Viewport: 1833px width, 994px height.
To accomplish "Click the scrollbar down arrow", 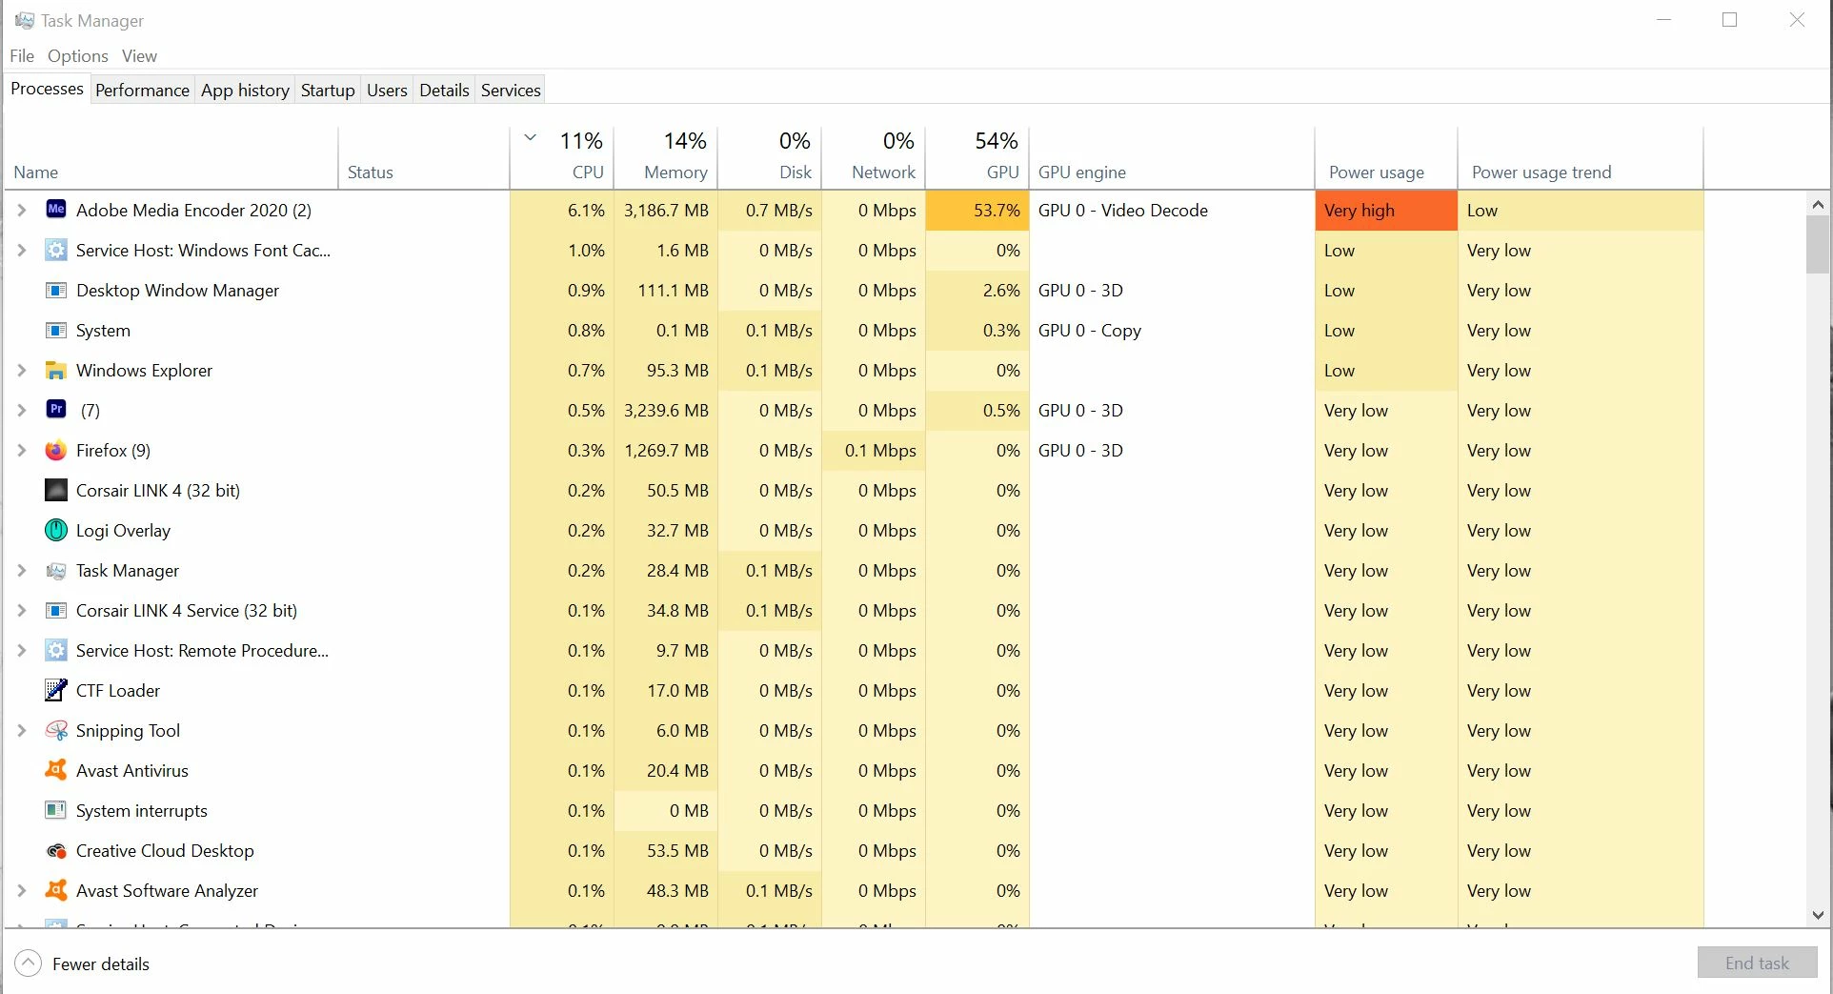I will point(1818,915).
